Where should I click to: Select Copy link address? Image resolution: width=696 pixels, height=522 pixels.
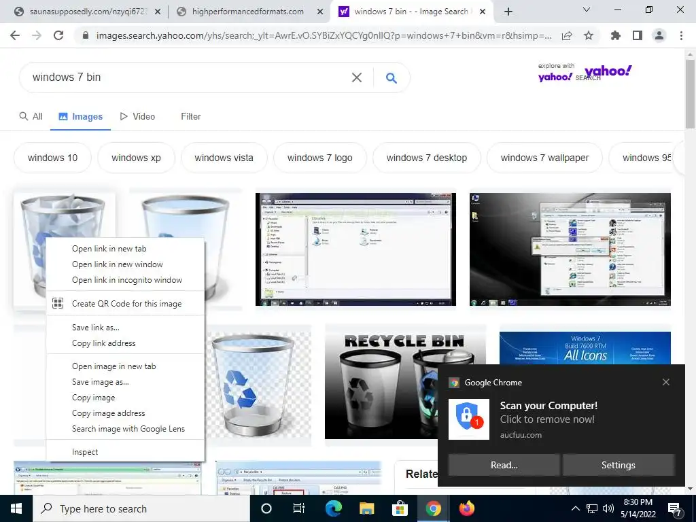(x=125, y=343)
